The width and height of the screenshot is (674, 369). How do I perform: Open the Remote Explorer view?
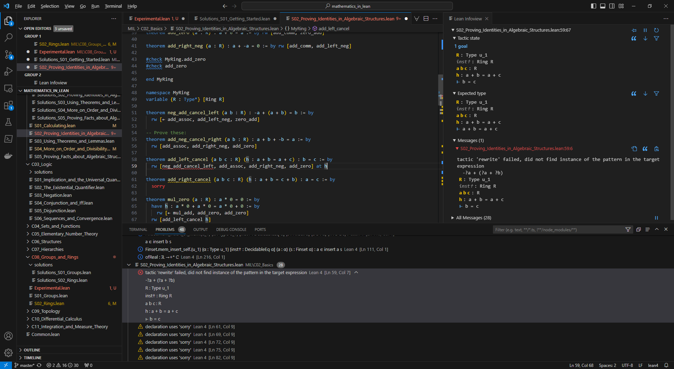[8, 88]
